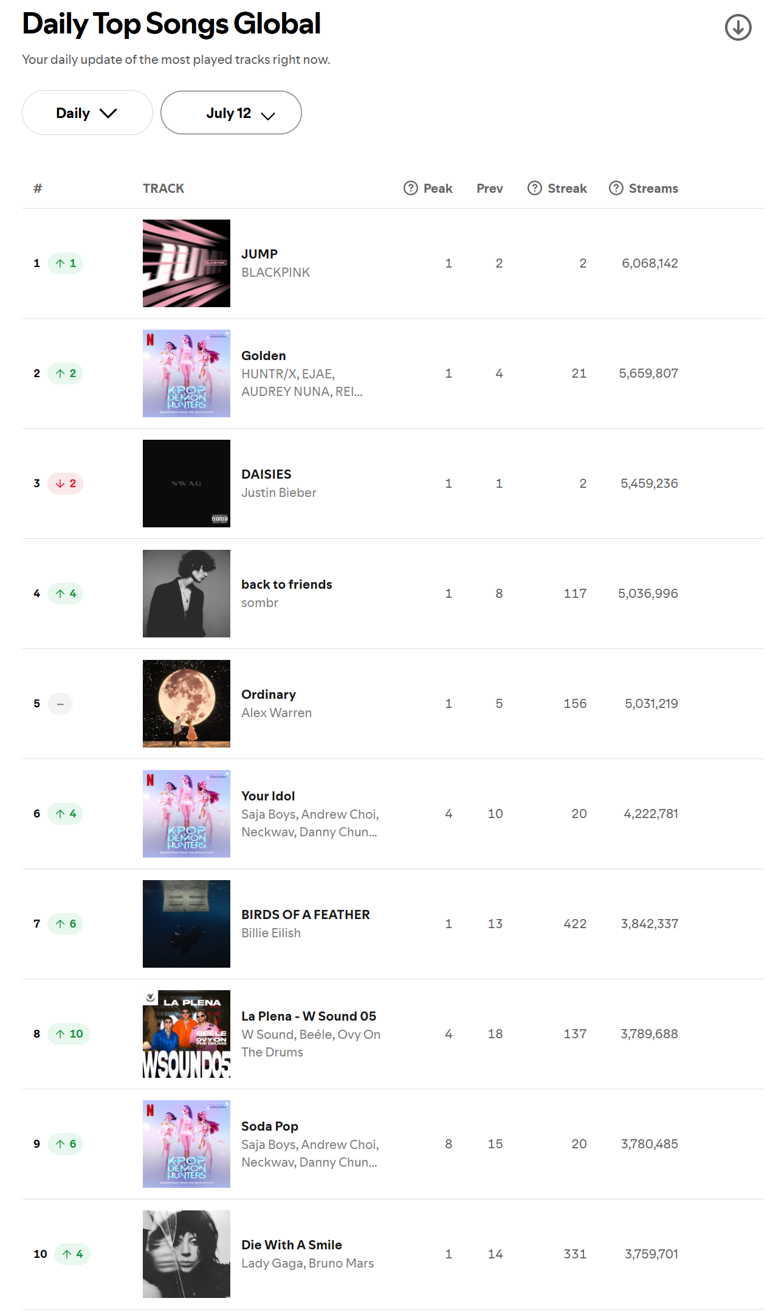Visit the Billie Eilish artist page
The image size is (773, 1315).
(x=271, y=933)
